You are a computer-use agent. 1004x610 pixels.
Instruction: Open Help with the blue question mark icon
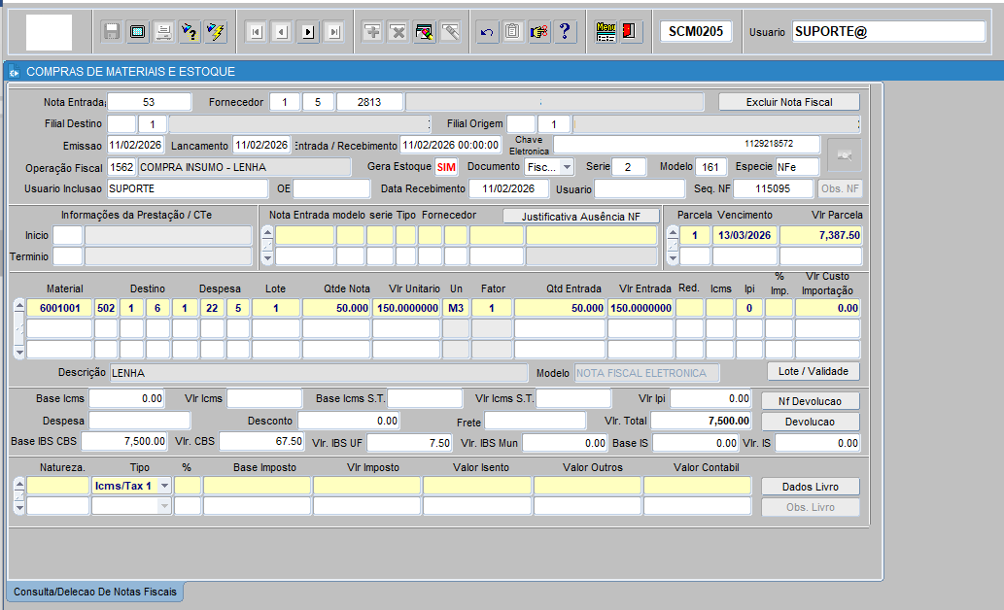point(563,32)
